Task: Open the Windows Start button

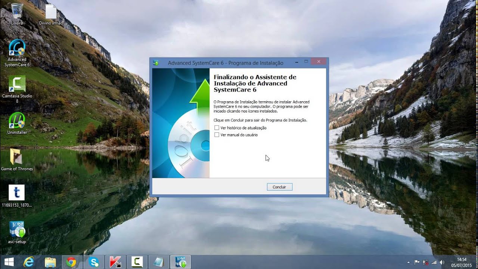Action: click(x=9, y=262)
